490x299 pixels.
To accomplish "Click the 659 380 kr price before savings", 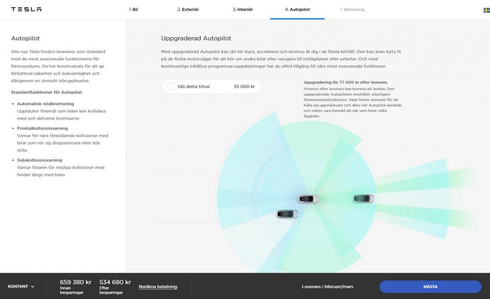I will pos(76,282).
